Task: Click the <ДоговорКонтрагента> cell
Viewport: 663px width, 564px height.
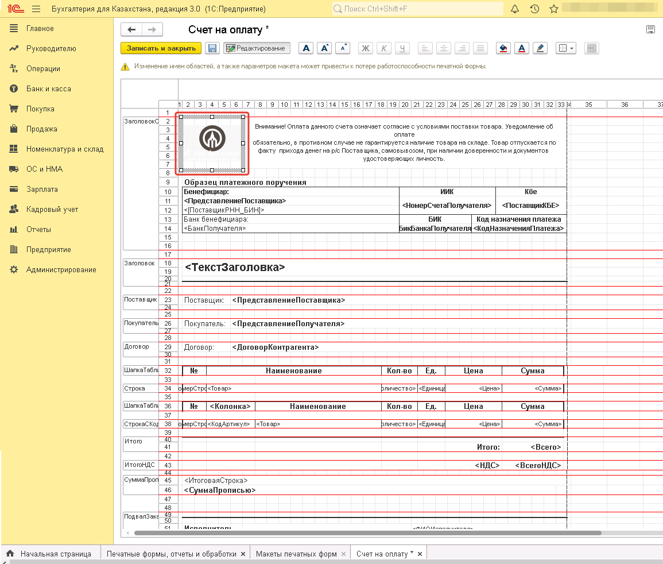Action: (276, 347)
